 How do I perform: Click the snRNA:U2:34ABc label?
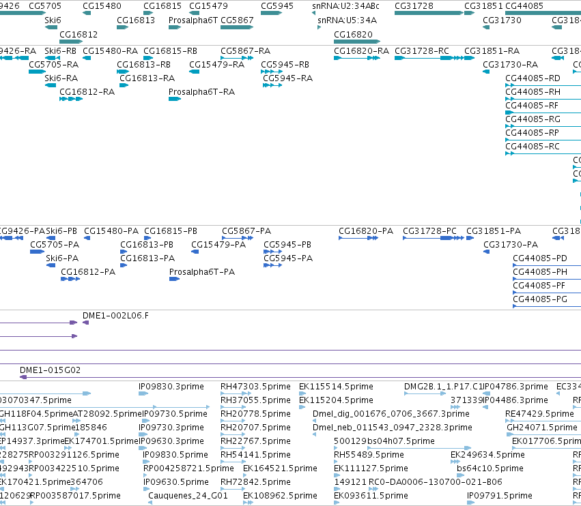[345, 6]
